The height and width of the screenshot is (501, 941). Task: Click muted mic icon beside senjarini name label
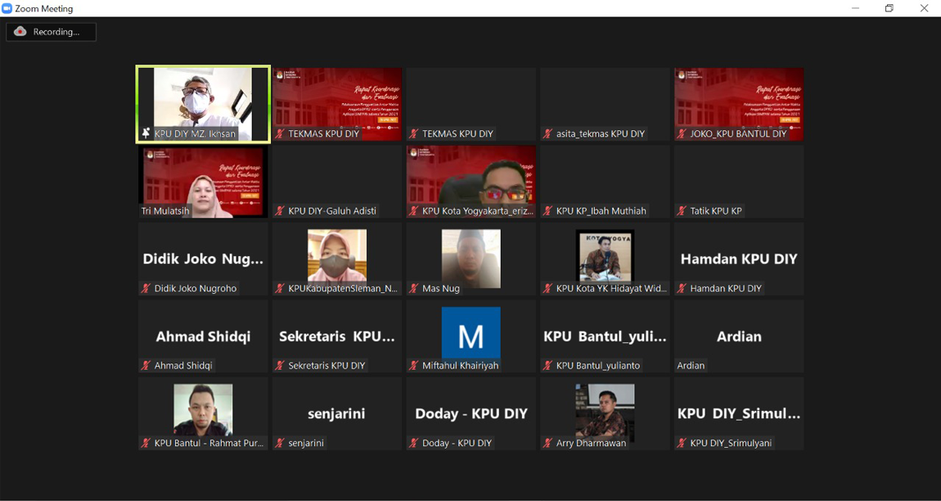pyautogui.click(x=280, y=443)
